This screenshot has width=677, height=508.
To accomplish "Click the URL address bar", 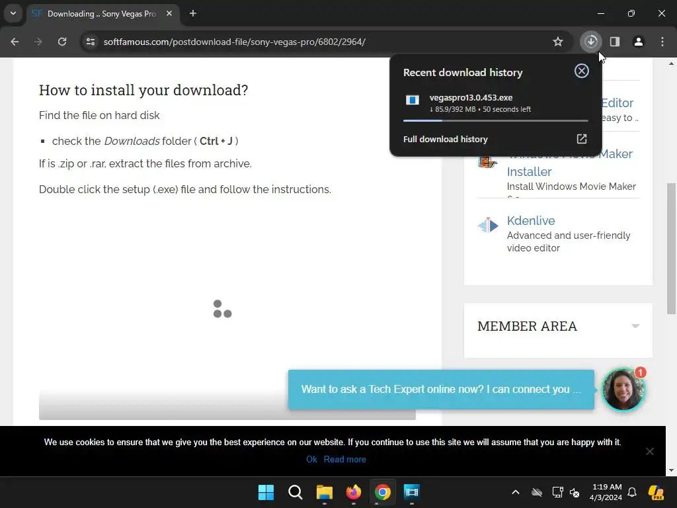I will point(319,42).
